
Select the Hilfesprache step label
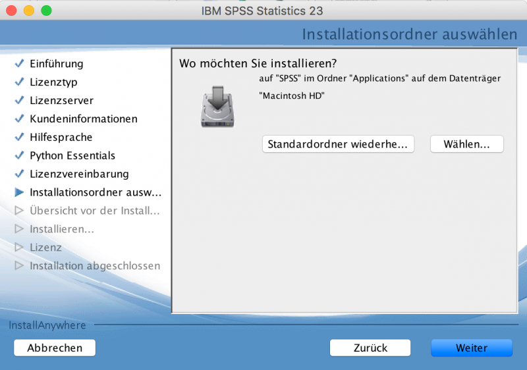(x=61, y=137)
